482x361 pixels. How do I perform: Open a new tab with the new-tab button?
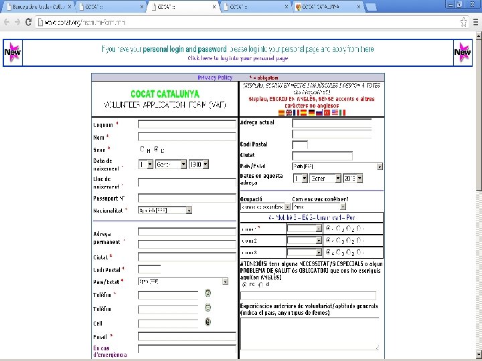[372, 7]
